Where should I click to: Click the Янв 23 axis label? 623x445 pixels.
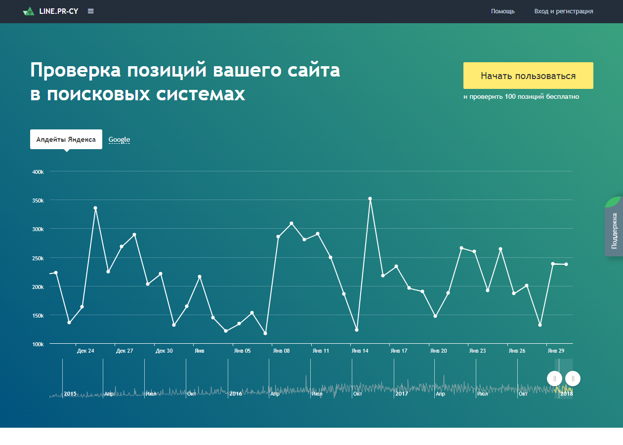pos(477,351)
